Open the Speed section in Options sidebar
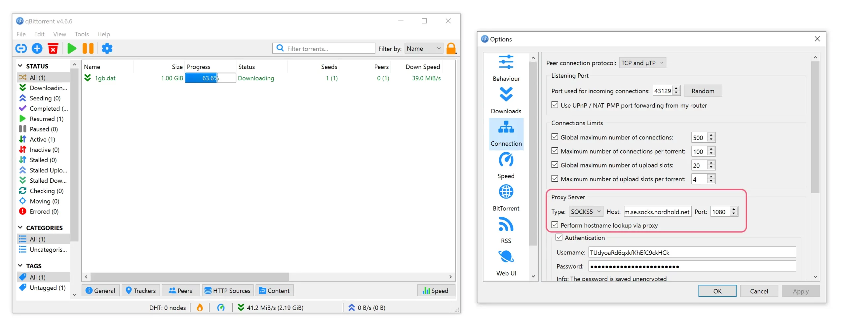This screenshot has height=330, width=846. [x=506, y=165]
